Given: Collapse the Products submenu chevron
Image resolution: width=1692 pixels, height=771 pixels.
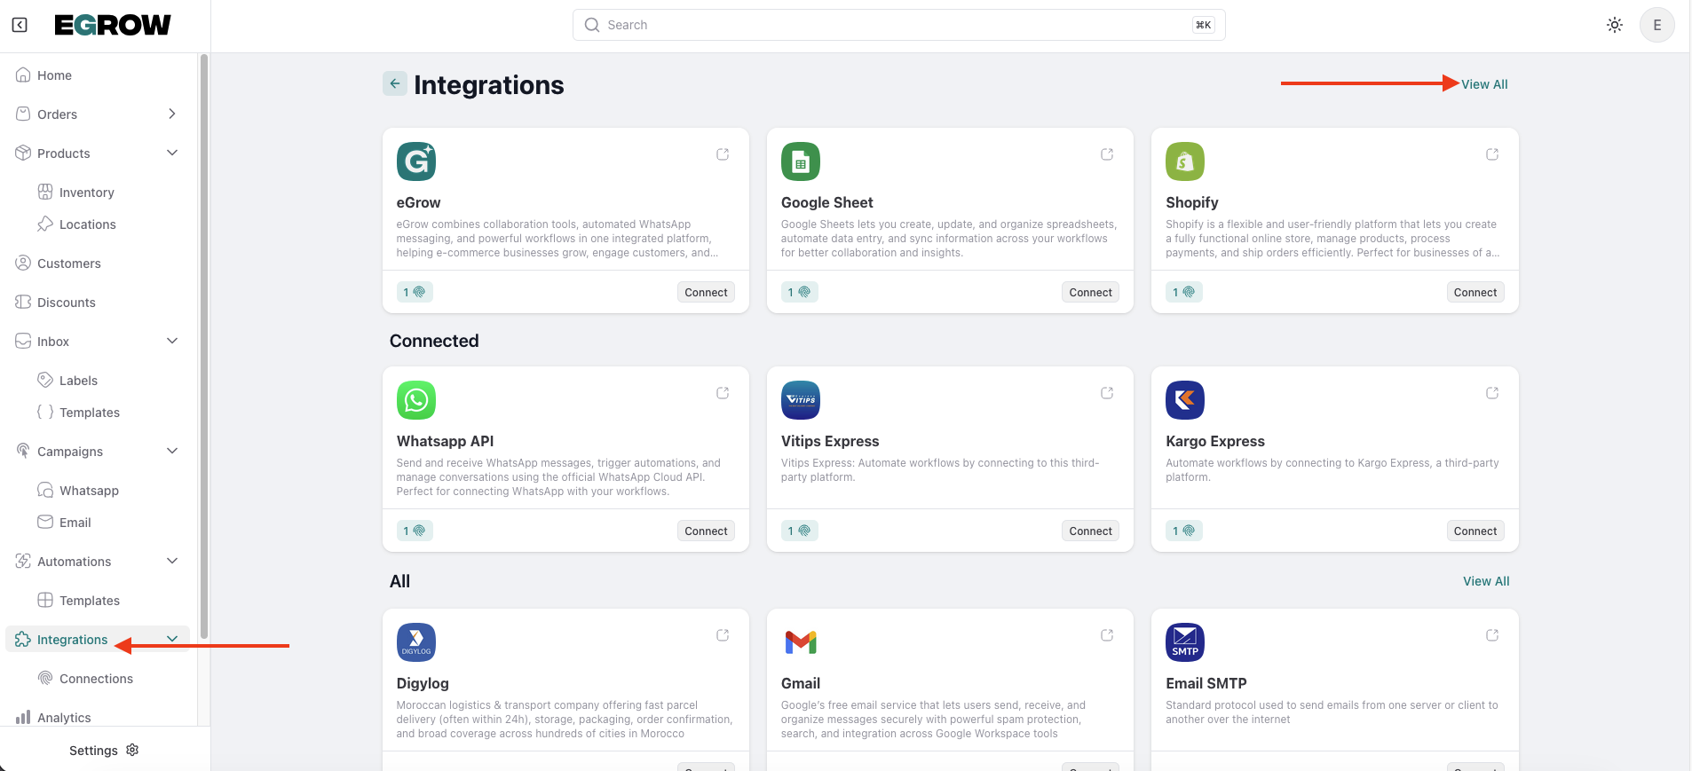Looking at the screenshot, I should tap(172, 153).
